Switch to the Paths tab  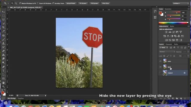click(x=176, y=44)
